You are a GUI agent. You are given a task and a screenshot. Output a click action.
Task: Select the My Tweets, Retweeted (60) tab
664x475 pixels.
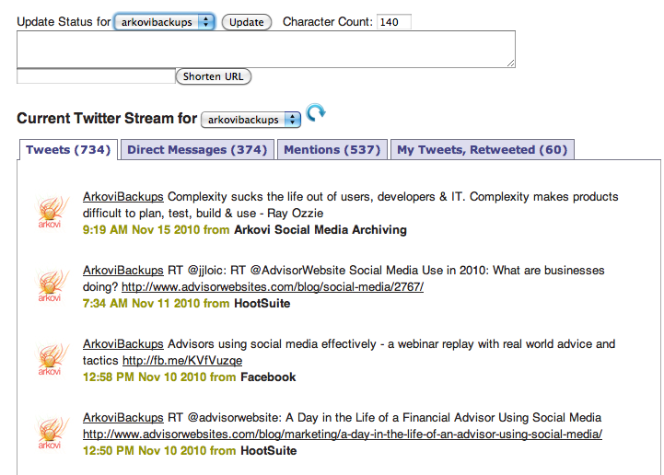pos(482,150)
